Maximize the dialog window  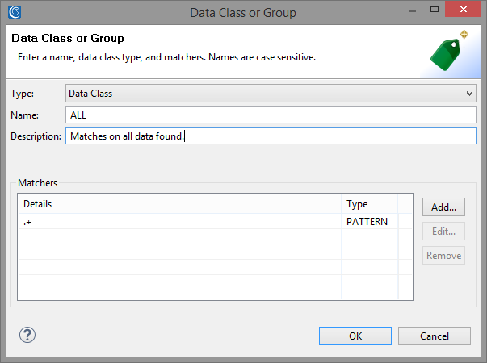tap(435, 10)
